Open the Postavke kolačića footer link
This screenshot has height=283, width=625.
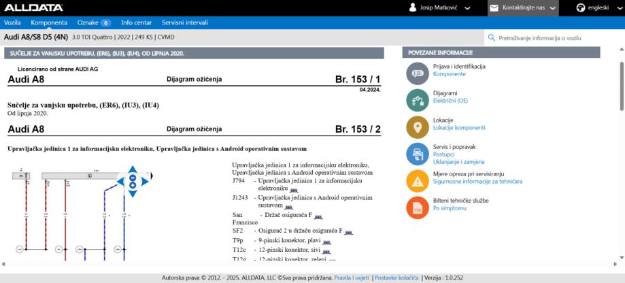click(x=396, y=278)
